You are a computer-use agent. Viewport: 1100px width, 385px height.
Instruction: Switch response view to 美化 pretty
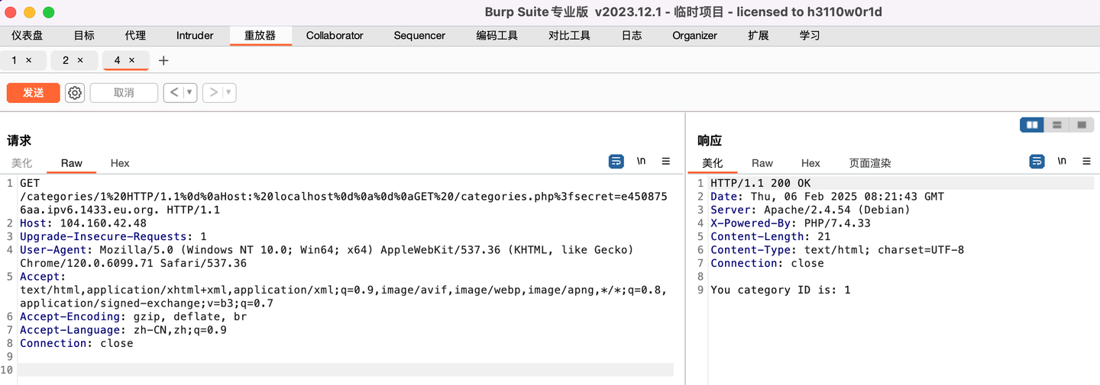click(x=712, y=163)
